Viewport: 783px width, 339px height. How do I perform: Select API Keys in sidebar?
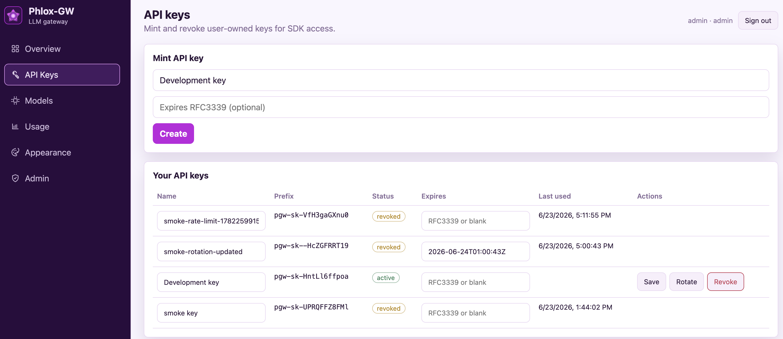click(x=62, y=75)
